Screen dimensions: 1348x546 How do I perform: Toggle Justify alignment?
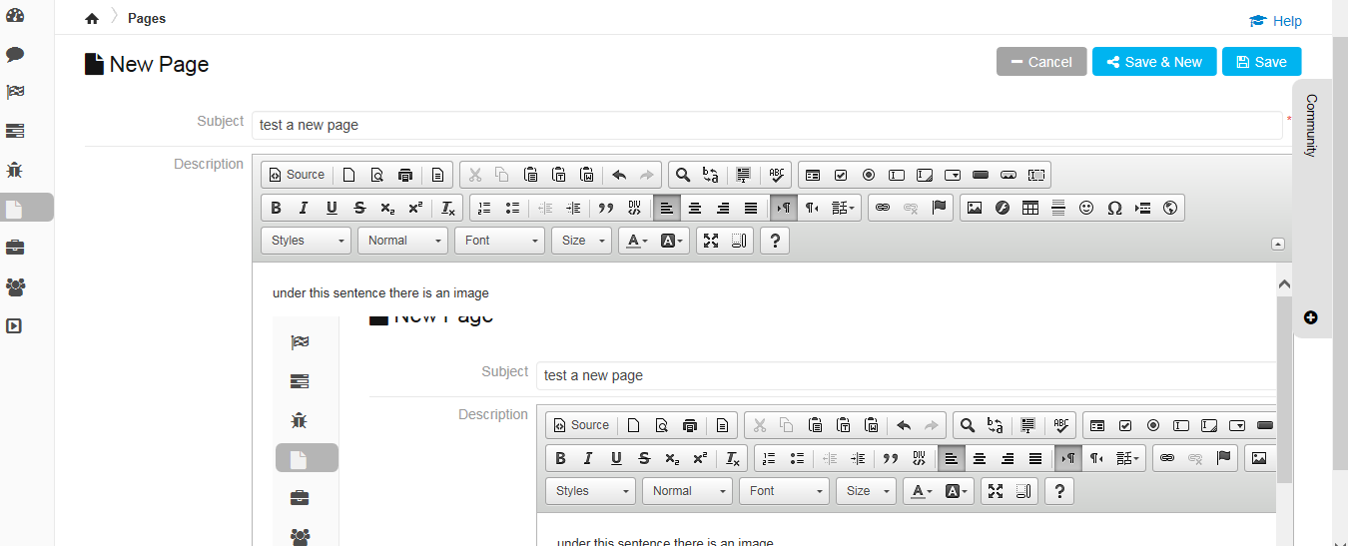(751, 208)
